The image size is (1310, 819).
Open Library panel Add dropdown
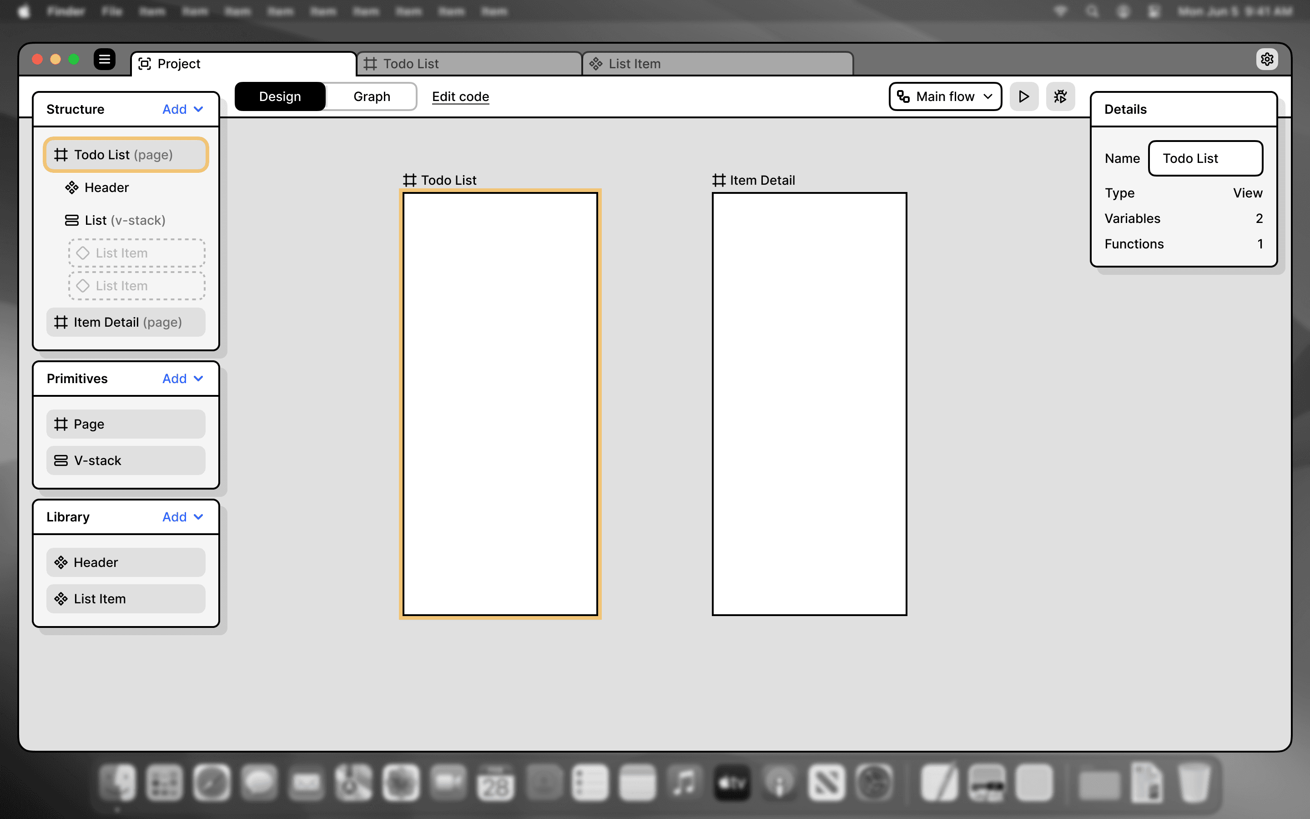coord(182,517)
